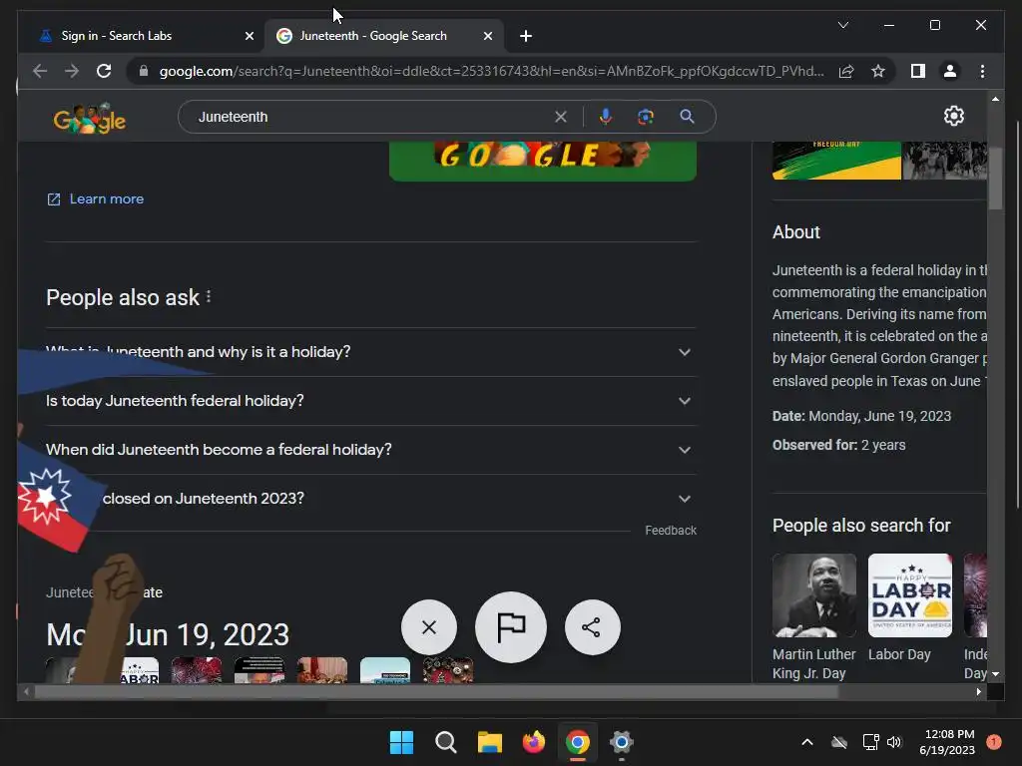Share this page via address bar icon
Image resolution: width=1022 pixels, height=766 pixels.
(846, 71)
